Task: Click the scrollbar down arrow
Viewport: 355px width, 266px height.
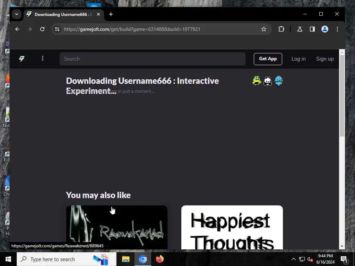Action: point(342,246)
